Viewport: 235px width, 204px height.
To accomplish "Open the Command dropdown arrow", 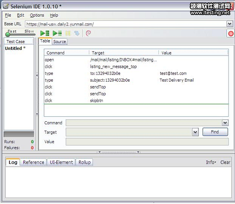I will [225, 123].
